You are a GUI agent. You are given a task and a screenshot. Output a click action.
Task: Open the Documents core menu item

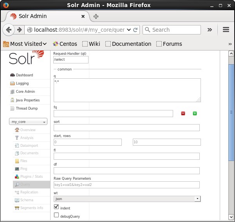(29, 153)
